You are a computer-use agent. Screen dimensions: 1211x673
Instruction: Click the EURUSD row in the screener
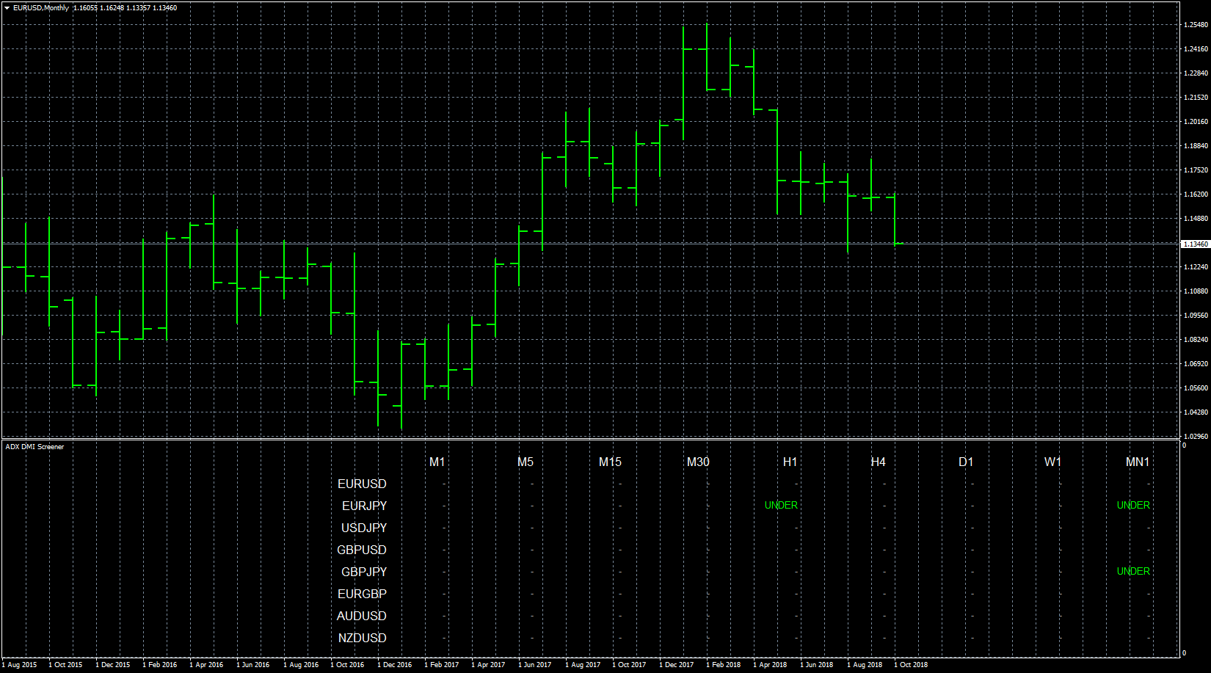(362, 484)
